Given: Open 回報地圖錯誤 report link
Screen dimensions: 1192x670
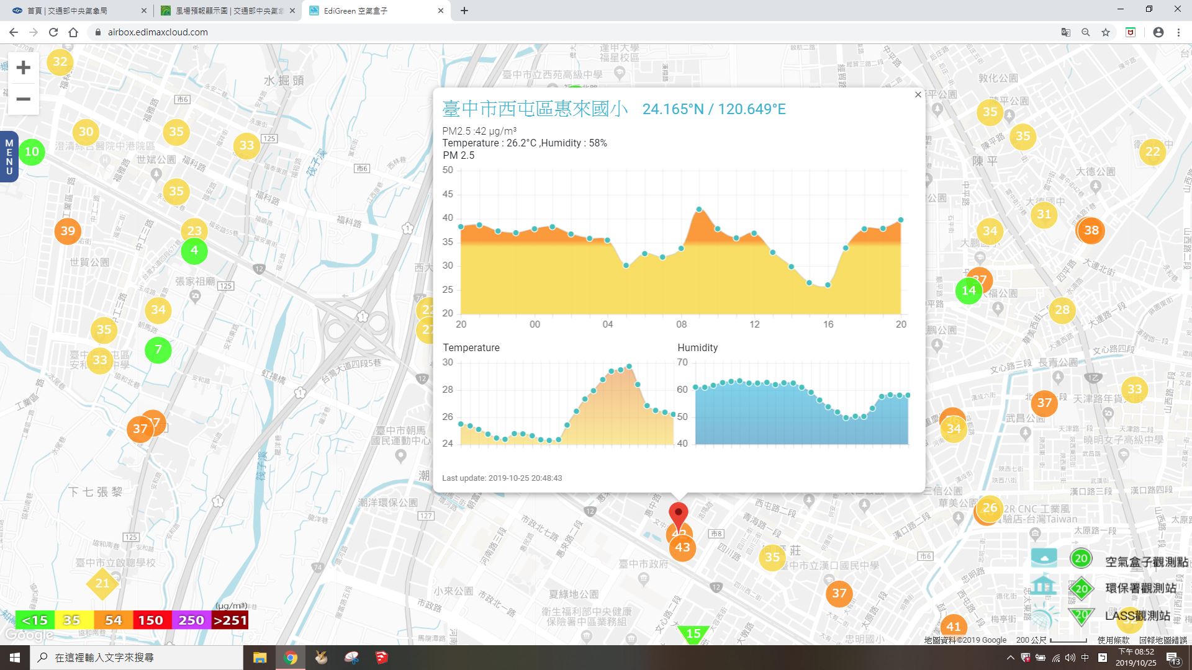Looking at the screenshot, I should pos(1163,640).
